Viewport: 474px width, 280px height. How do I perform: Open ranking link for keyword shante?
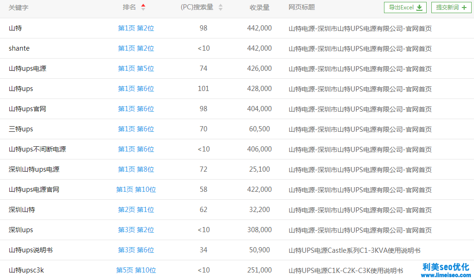136,48
